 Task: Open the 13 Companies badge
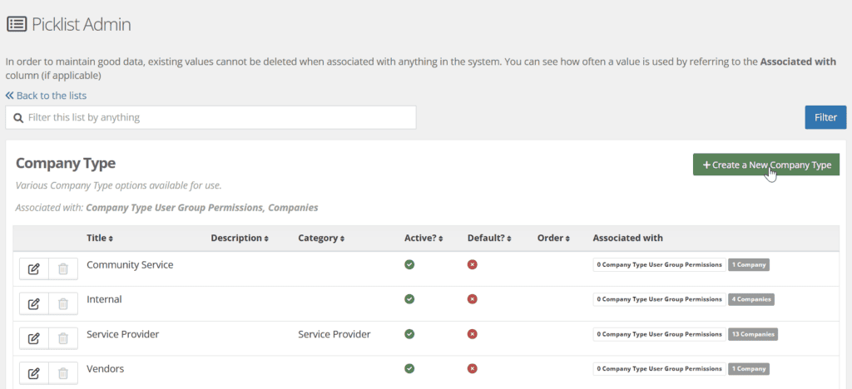[x=753, y=334]
